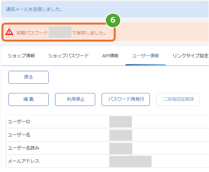Click the で保存しました。 text in alert

coord(89,33)
